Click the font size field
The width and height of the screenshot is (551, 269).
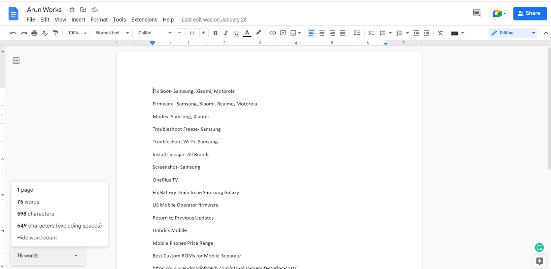[x=192, y=33]
